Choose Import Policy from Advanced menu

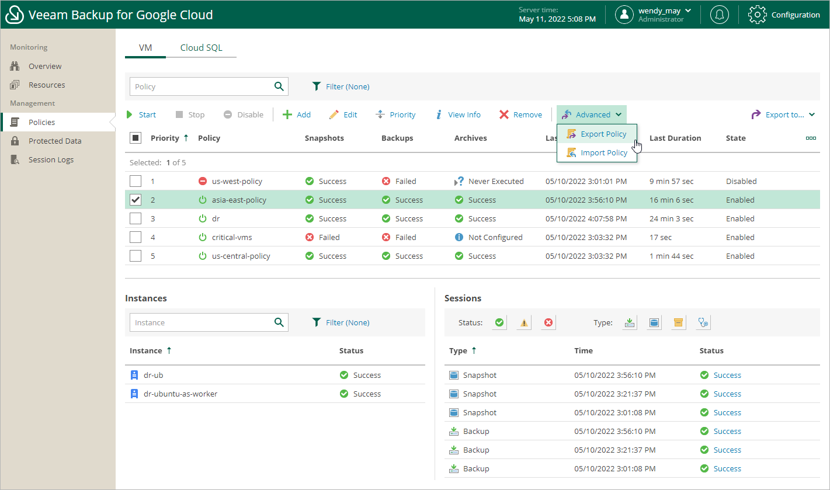597,152
